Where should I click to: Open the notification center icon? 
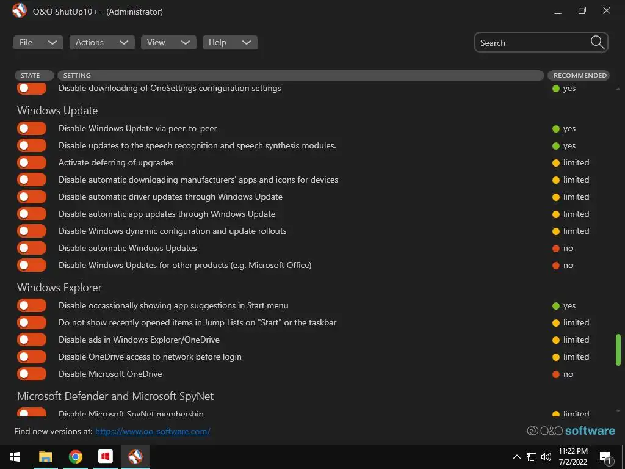click(x=605, y=457)
